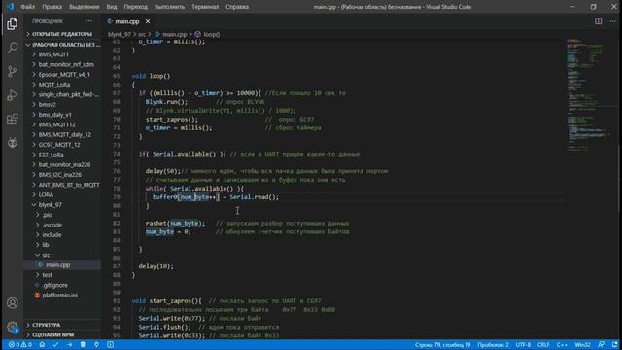This screenshot has width=622, height=350.
Task: Collapse the blynk_97 folder
Action: tap(50, 205)
